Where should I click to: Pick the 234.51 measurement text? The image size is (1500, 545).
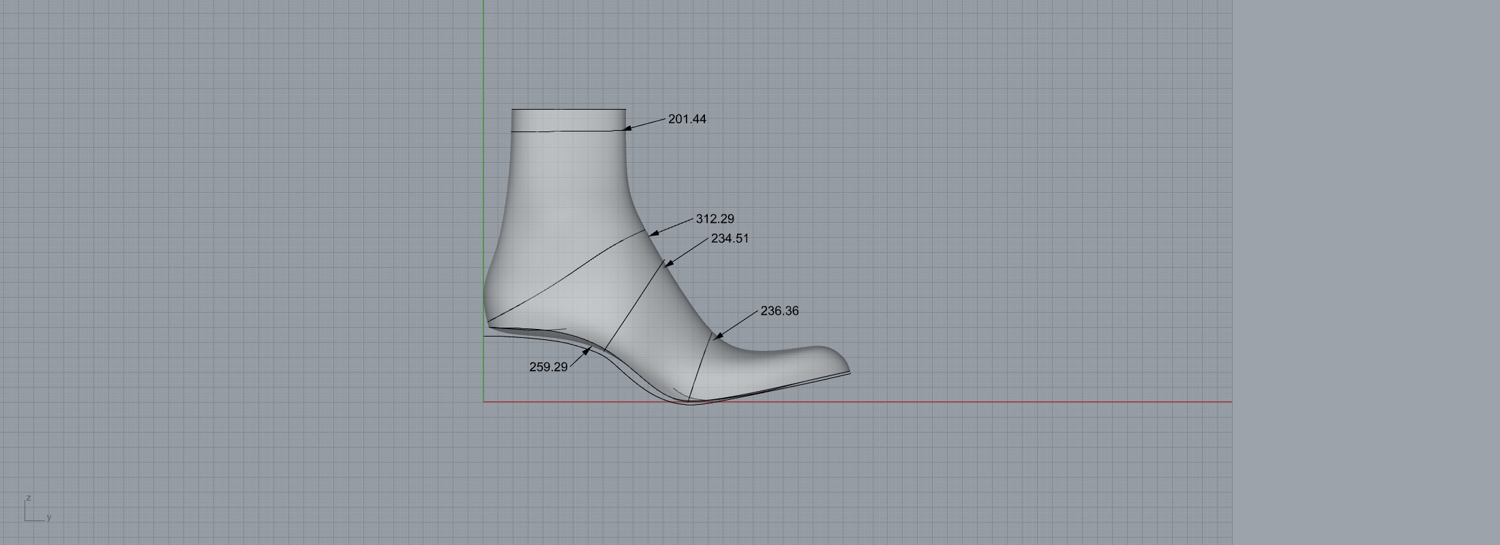[x=730, y=238]
